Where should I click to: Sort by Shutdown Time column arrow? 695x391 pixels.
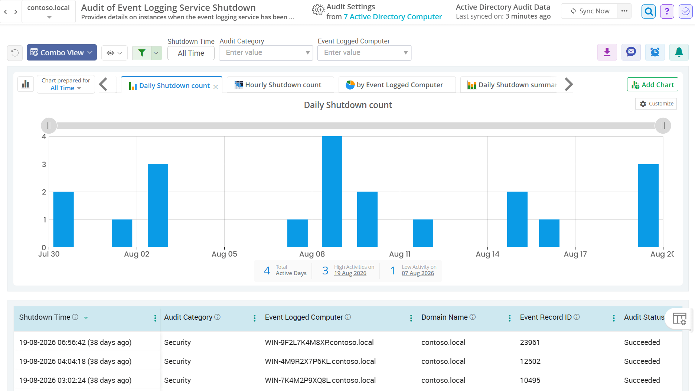(x=86, y=317)
